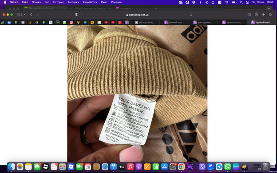
Task: Open Apple TV from the Dock
Action: tap(122, 166)
